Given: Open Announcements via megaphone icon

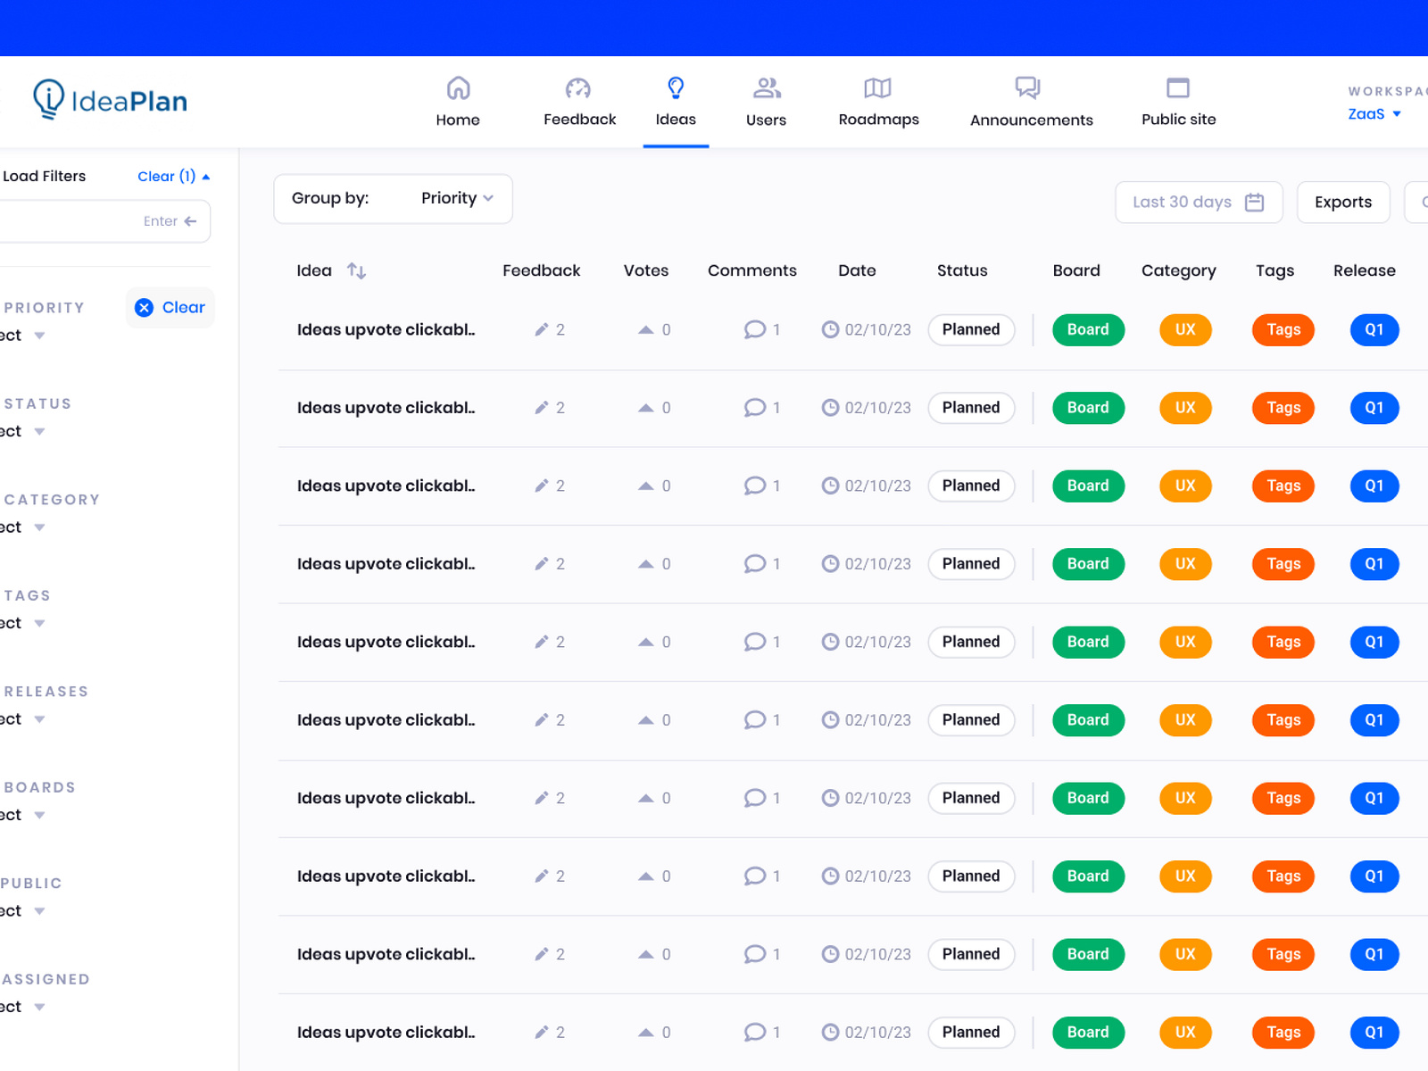Looking at the screenshot, I should [1028, 87].
